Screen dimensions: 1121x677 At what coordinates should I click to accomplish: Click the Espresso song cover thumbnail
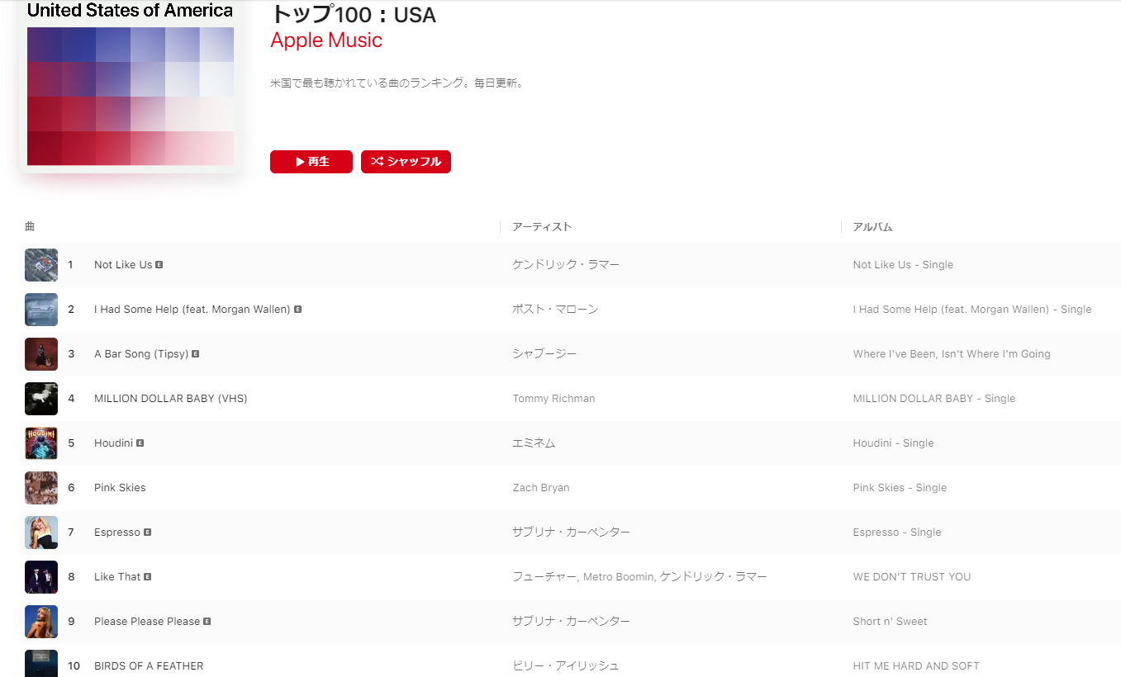(x=41, y=533)
